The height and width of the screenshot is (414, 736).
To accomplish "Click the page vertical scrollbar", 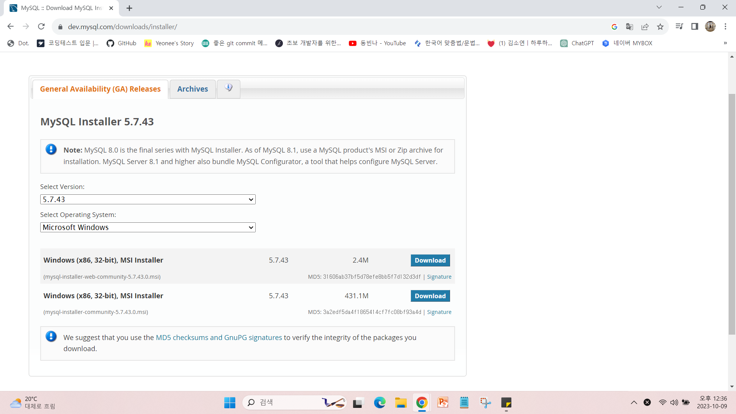I will tap(732, 214).
